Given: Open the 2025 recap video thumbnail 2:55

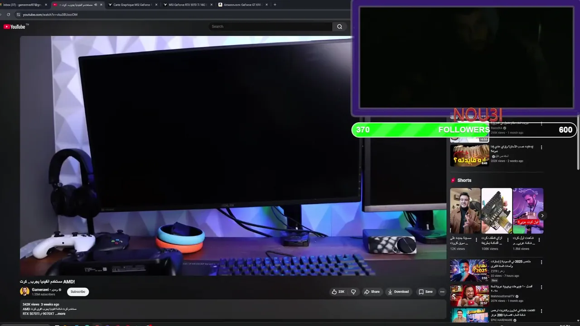Looking at the screenshot, I should tap(469, 270).
